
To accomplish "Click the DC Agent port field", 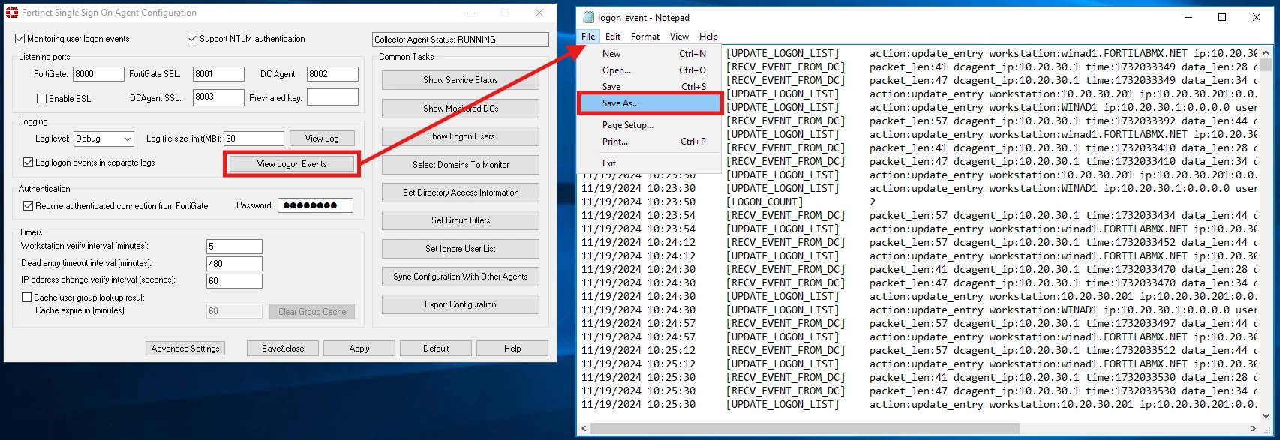I will (x=332, y=74).
